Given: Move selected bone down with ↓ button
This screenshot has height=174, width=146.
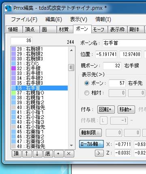Looking at the screenshot, I should tap(37, 154).
